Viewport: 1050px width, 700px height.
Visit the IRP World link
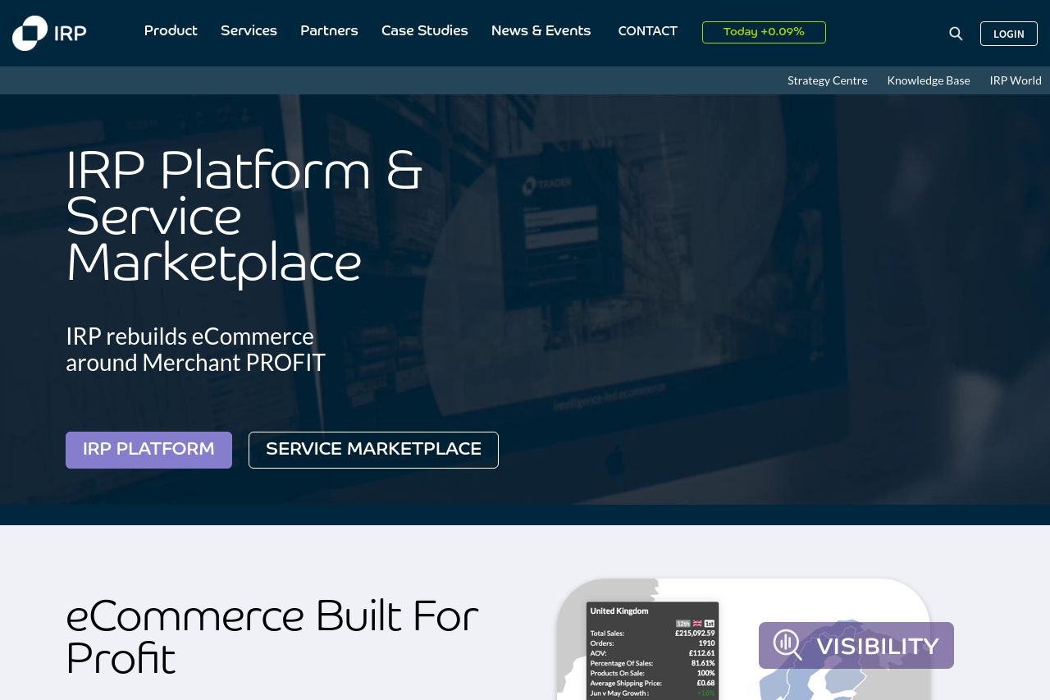[x=1015, y=80]
